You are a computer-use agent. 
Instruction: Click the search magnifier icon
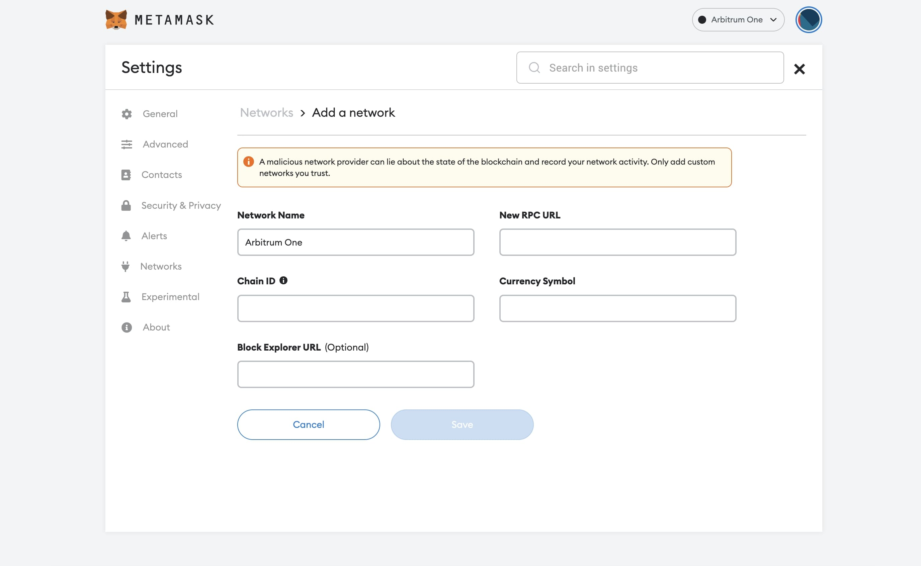[x=534, y=68]
